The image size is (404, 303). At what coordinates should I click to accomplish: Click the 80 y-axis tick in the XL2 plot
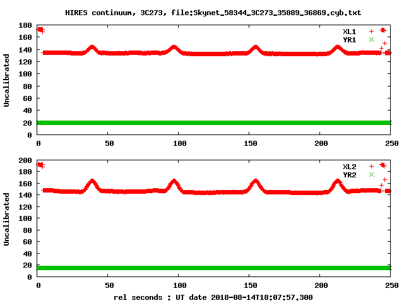click(x=27, y=230)
